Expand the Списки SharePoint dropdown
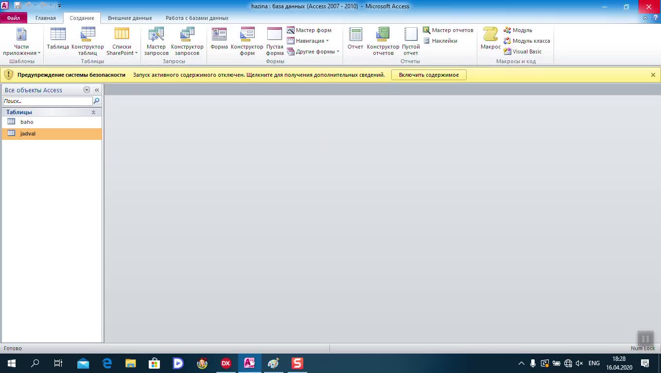The width and height of the screenshot is (661, 373). tap(122, 42)
